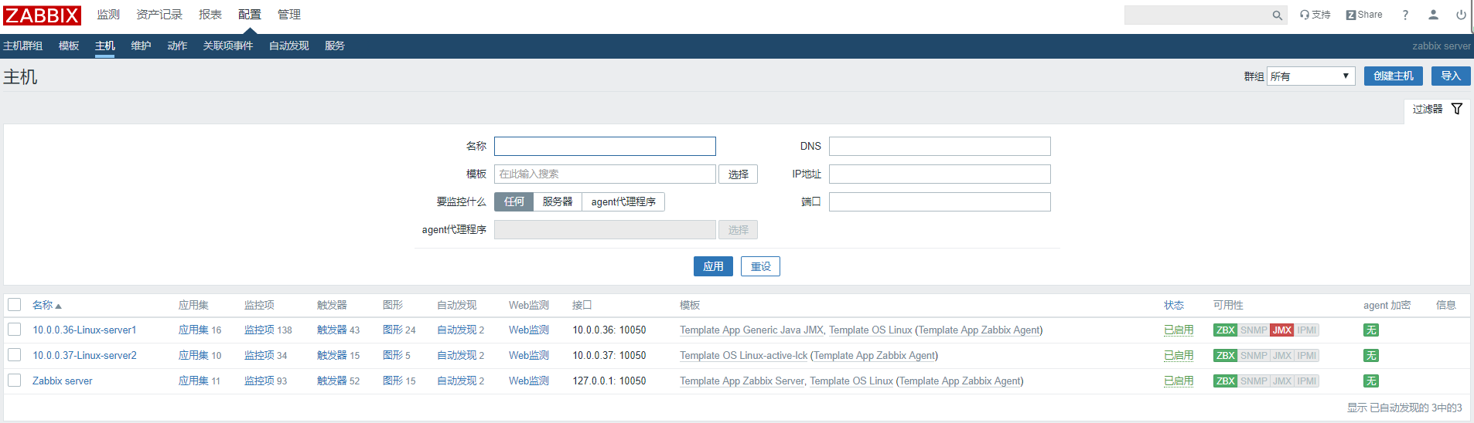Check the box for 10.0.0.37-Linux-server2
The height and width of the screenshot is (423, 1474).
(15, 355)
